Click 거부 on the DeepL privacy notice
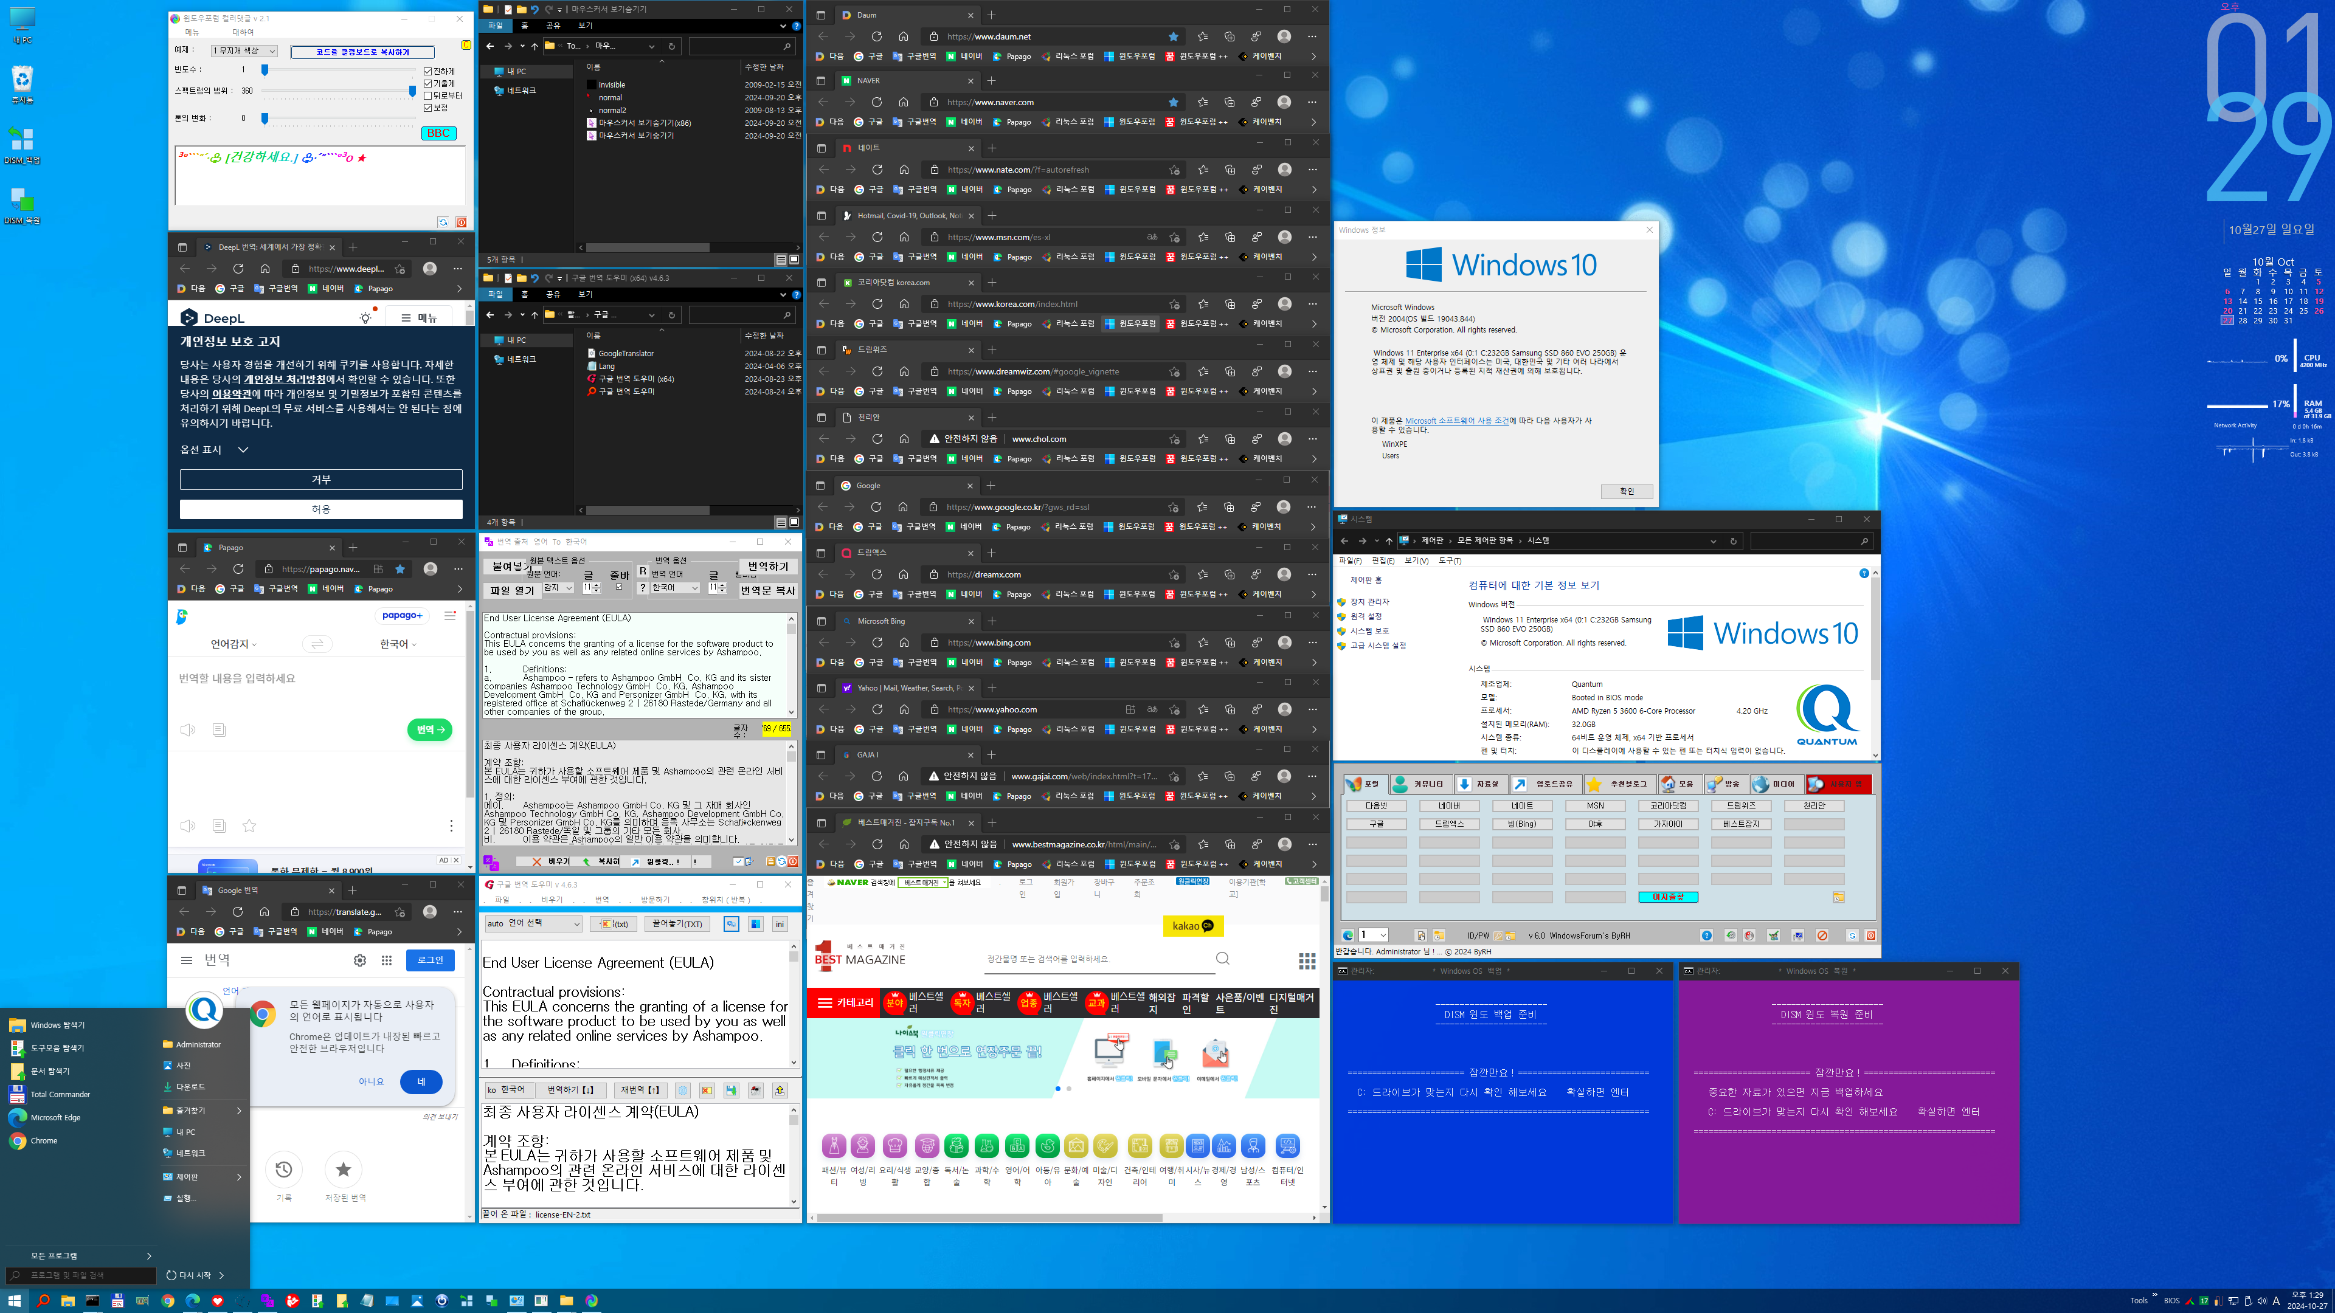Viewport: 2335px width, 1313px height. coord(321,480)
